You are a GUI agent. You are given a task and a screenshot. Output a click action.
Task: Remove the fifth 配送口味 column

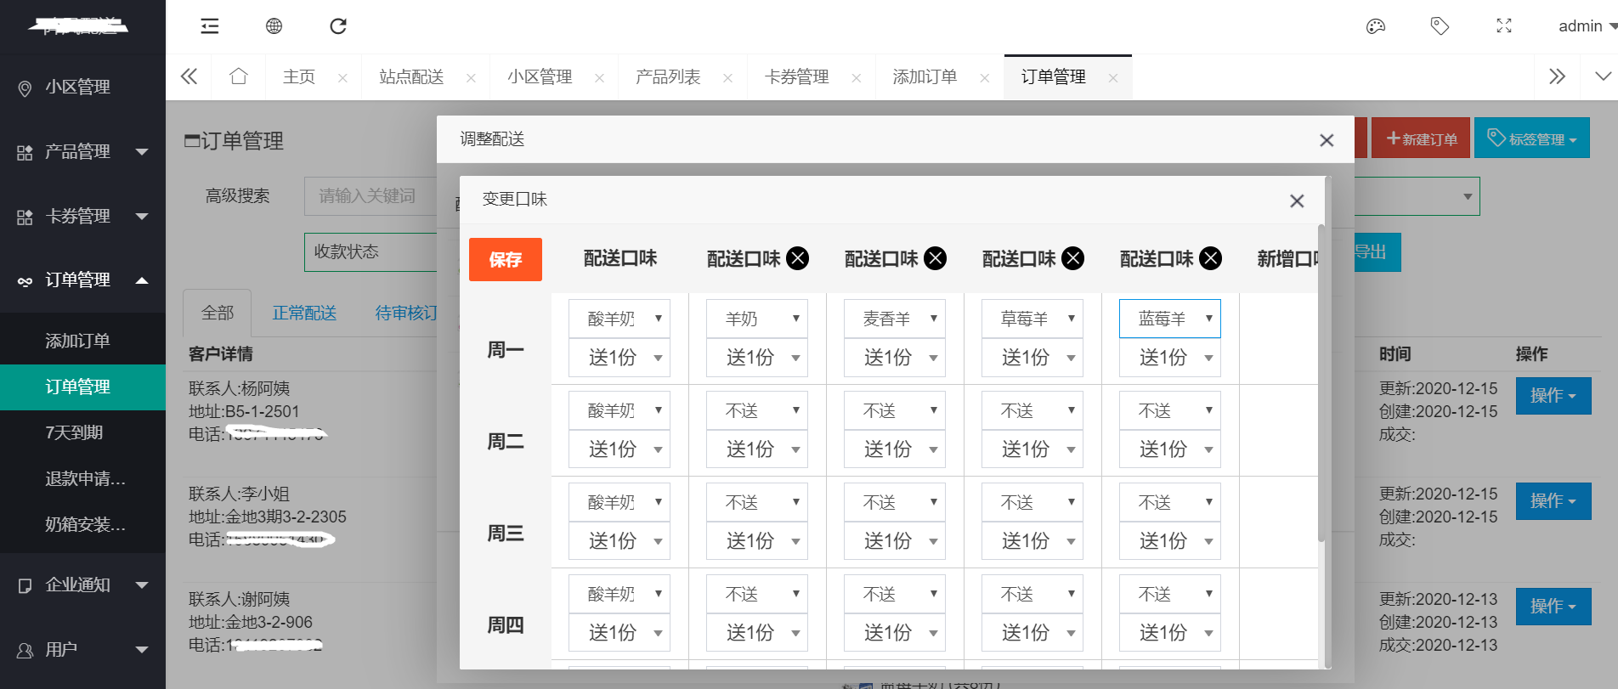point(1210,258)
